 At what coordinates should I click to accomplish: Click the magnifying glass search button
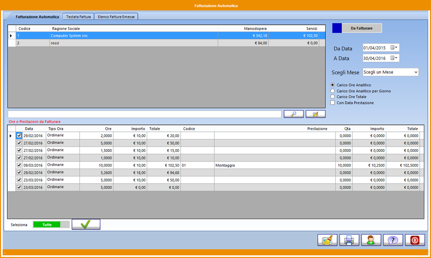[x=293, y=114]
